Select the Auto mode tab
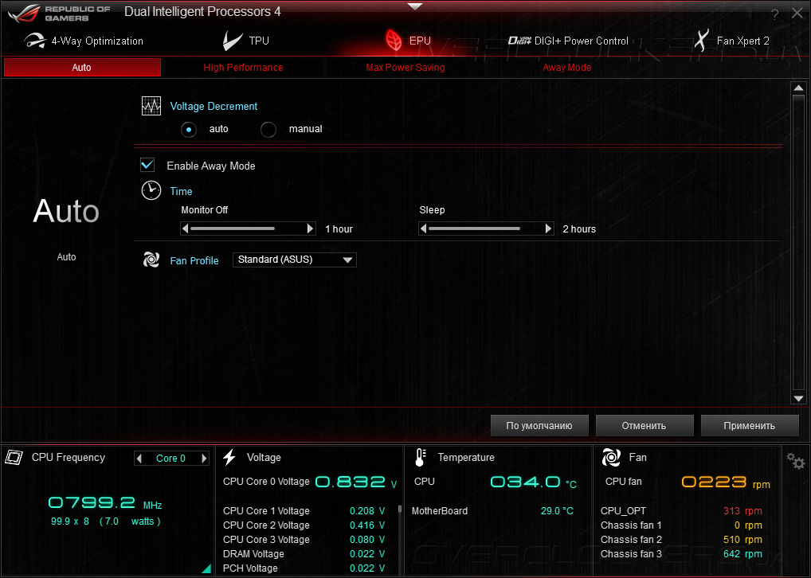Viewport: 811px width, 578px height. 82,67
